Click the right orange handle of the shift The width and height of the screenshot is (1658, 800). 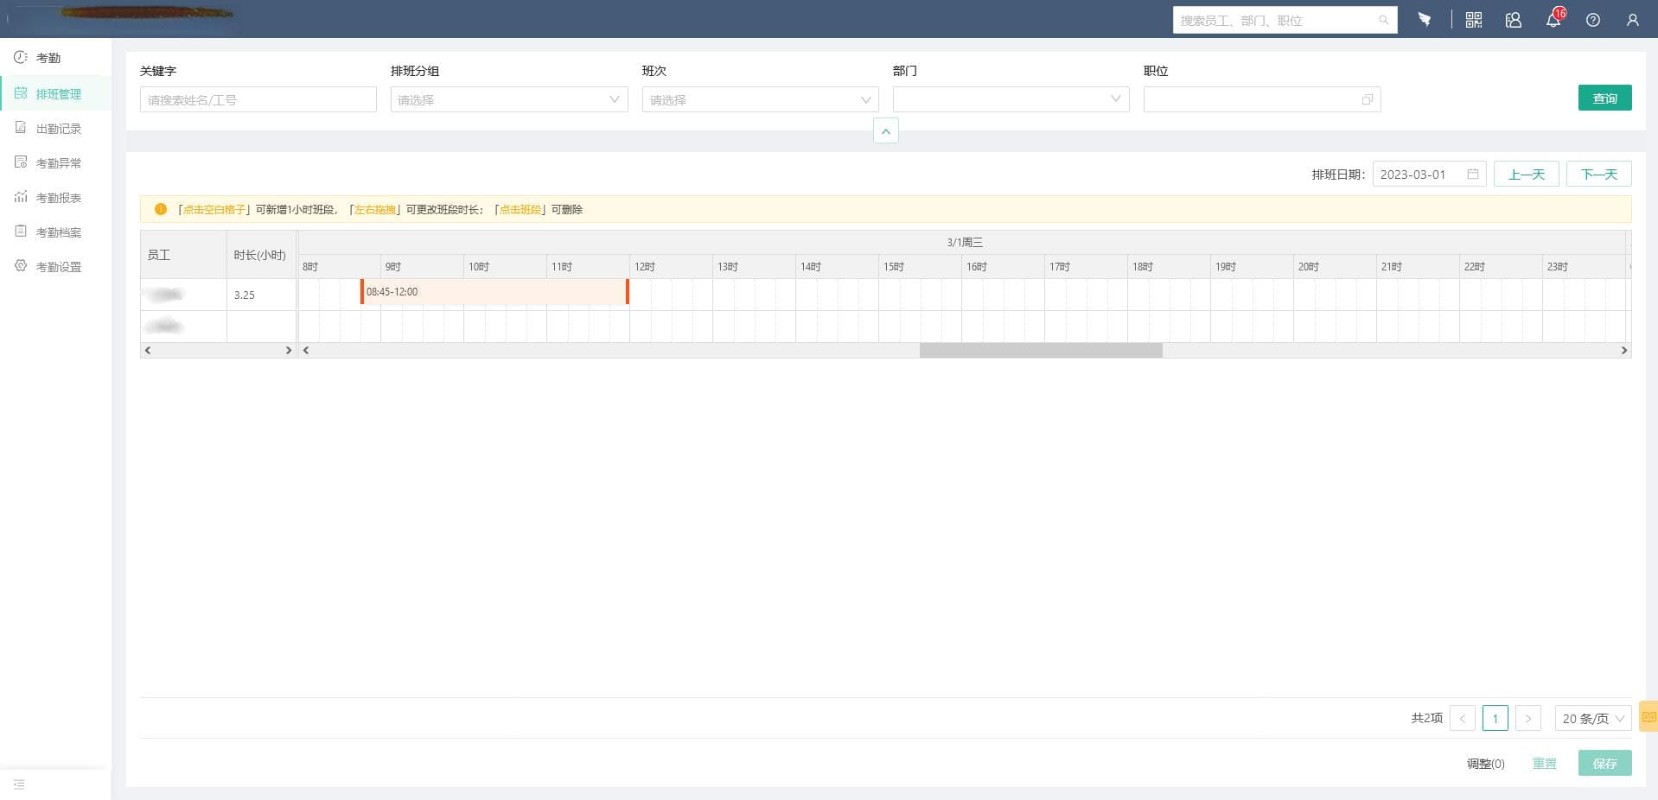[628, 292]
